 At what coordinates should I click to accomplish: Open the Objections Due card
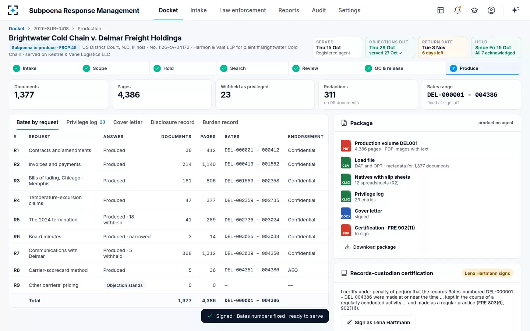[390, 47]
